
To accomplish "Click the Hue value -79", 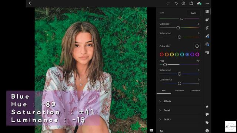I will [197, 61].
